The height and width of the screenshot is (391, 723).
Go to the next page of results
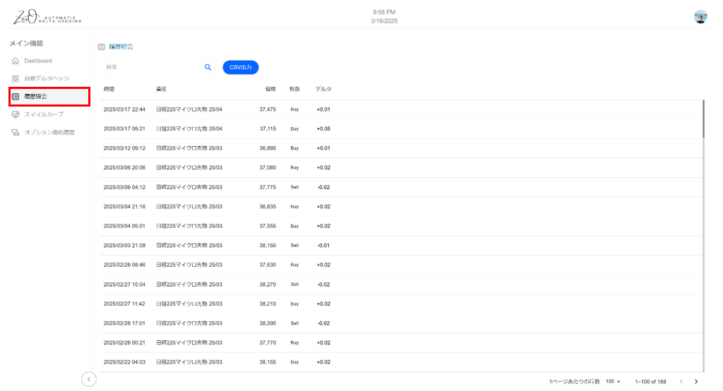pos(696,381)
